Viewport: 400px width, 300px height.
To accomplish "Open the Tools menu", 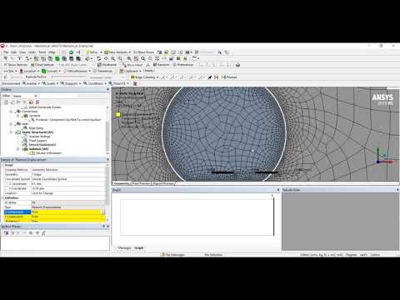I will point(42,52).
